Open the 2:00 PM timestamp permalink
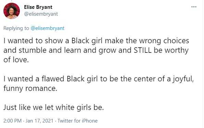Screen dimensions: 204x128 pyautogui.click(x=12, y=121)
